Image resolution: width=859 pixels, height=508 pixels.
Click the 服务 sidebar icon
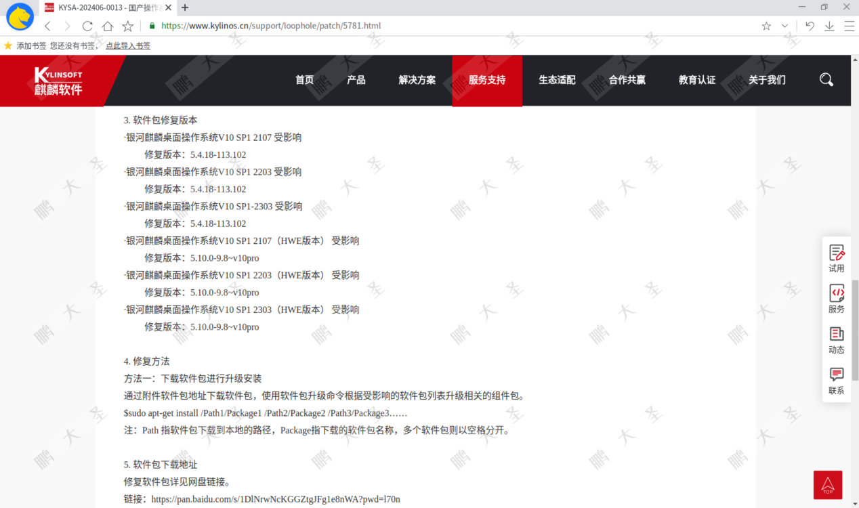(837, 299)
